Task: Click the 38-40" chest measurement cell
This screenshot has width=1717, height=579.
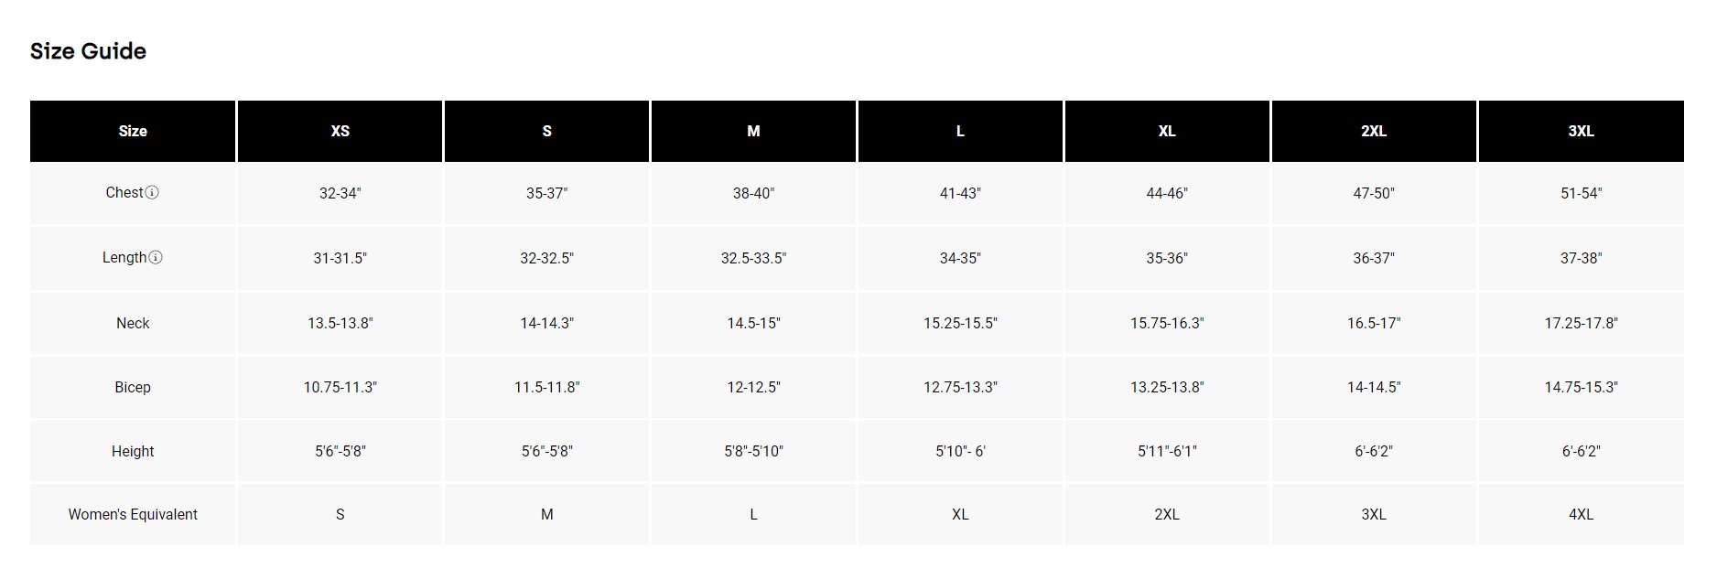Action: pyautogui.click(x=753, y=193)
